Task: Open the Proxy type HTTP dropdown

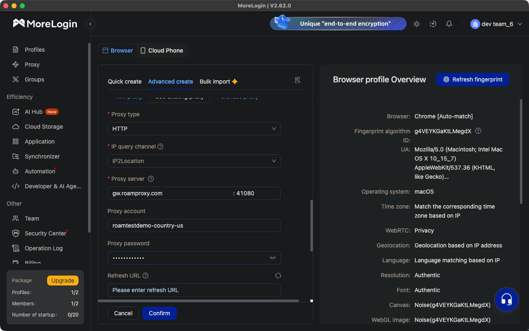Action: coord(194,129)
